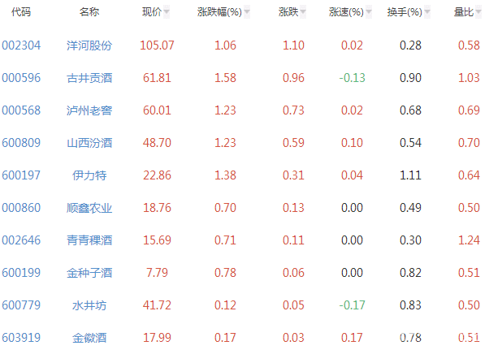This screenshot has height=350, width=489.
Task: Select price 48.70 for 山西汾酒
Action: (x=157, y=143)
